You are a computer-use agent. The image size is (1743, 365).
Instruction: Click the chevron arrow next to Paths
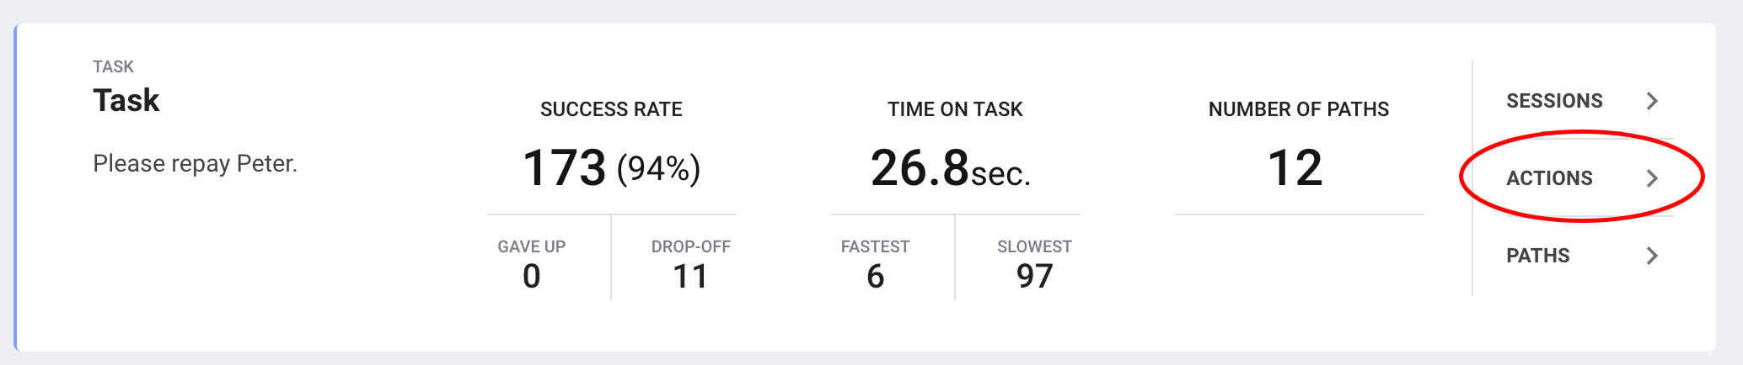click(1652, 256)
